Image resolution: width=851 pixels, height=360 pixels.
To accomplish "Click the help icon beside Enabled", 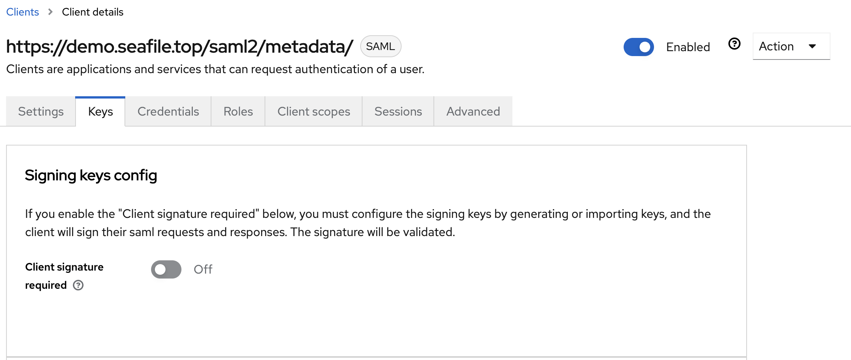I will pyautogui.click(x=734, y=44).
